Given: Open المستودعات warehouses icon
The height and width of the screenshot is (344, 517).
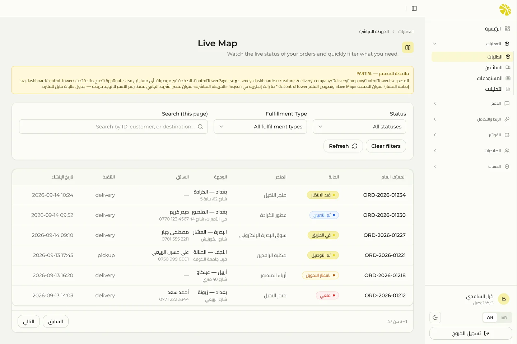Looking at the screenshot, I should (x=508, y=78).
